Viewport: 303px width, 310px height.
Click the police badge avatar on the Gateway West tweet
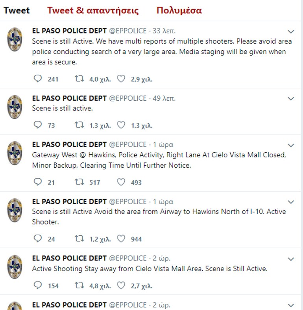click(x=15, y=153)
